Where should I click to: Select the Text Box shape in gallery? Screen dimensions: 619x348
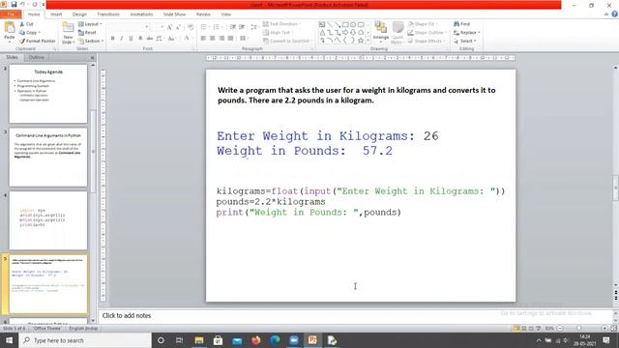(x=322, y=24)
